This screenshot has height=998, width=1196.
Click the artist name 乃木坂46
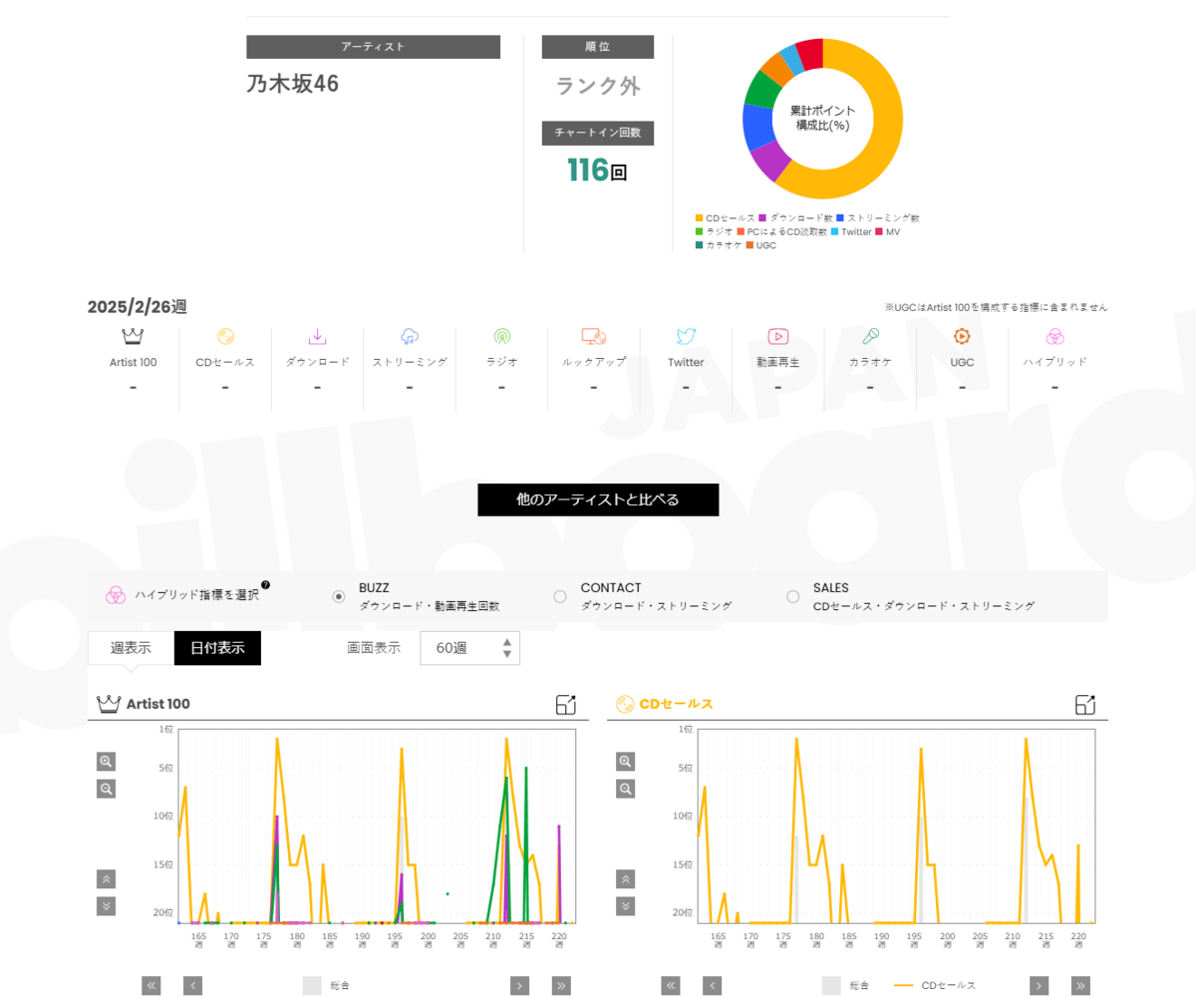pyautogui.click(x=293, y=84)
